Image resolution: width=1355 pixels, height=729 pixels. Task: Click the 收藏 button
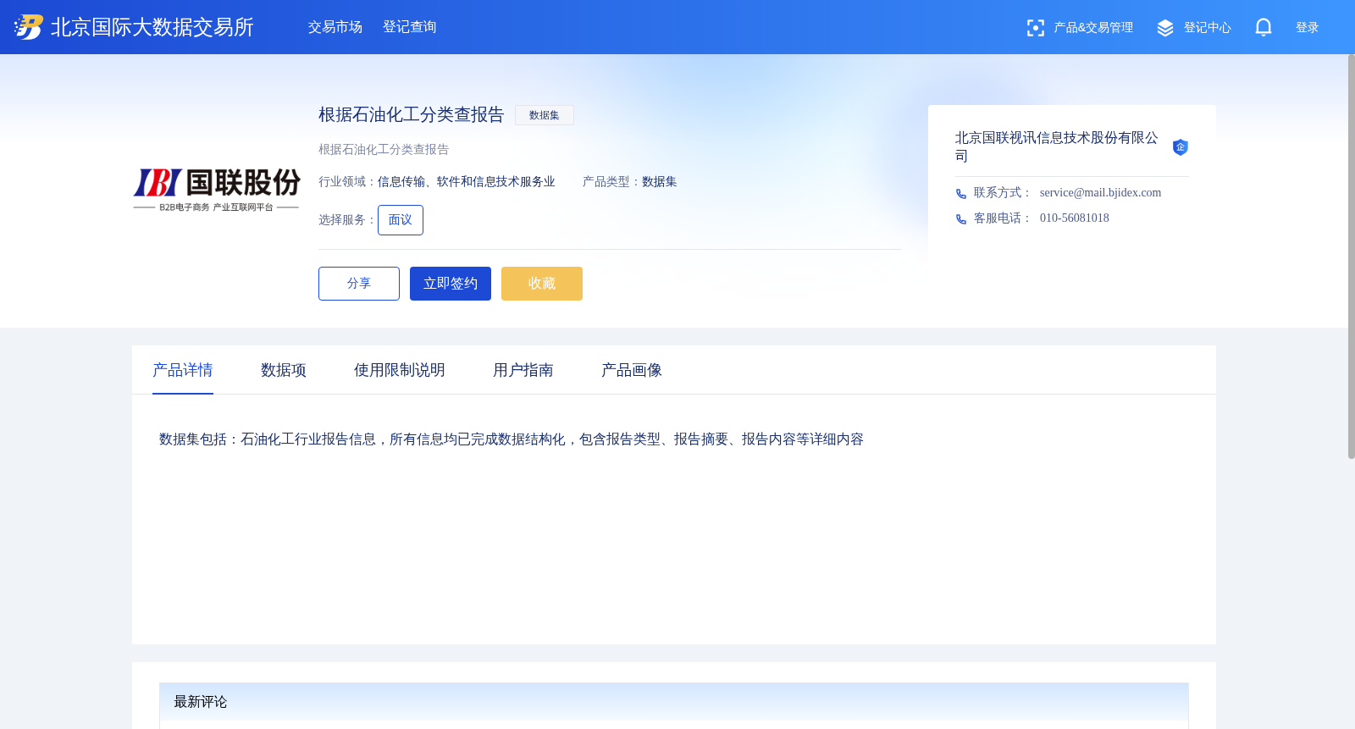pos(542,284)
